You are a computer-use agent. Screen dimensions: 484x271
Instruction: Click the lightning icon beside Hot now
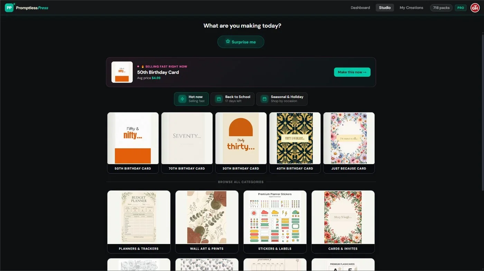pos(182,99)
